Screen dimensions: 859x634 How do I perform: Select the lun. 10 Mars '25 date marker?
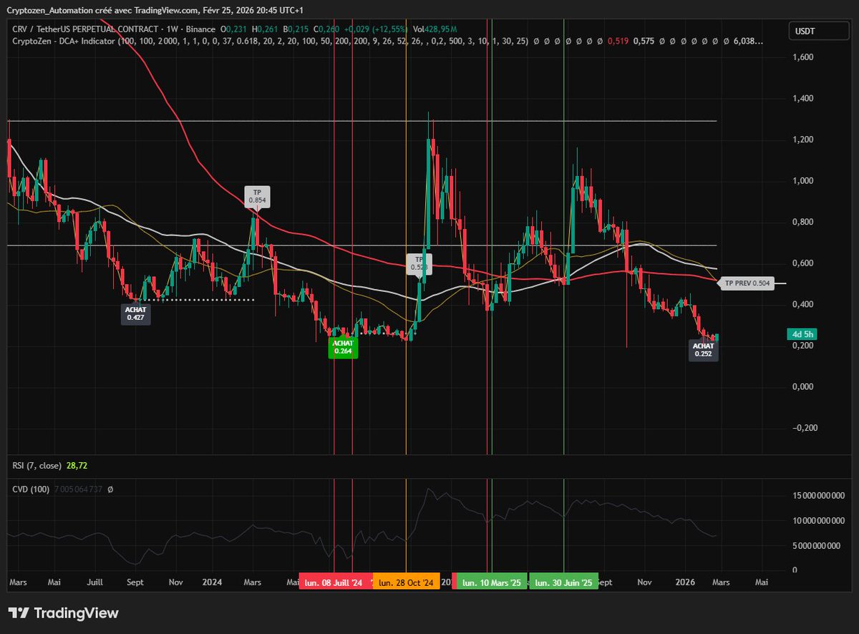492,582
